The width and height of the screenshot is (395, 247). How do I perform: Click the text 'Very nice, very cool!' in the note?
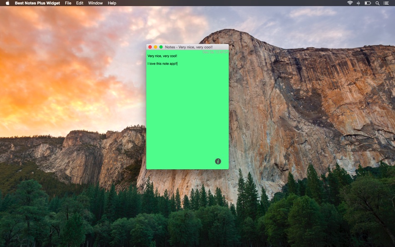[x=162, y=56]
